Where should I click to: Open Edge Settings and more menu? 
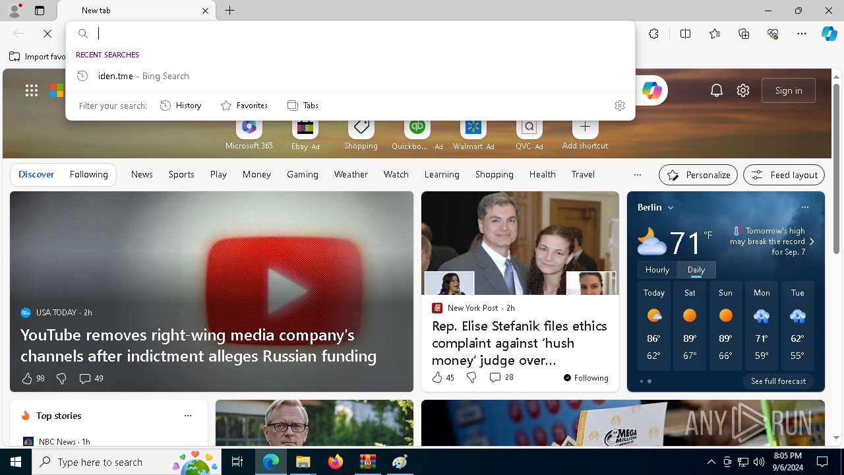802,34
